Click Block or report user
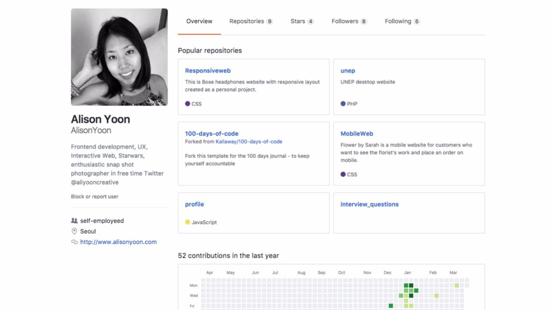This screenshot has height=310, width=551. [x=95, y=196]
